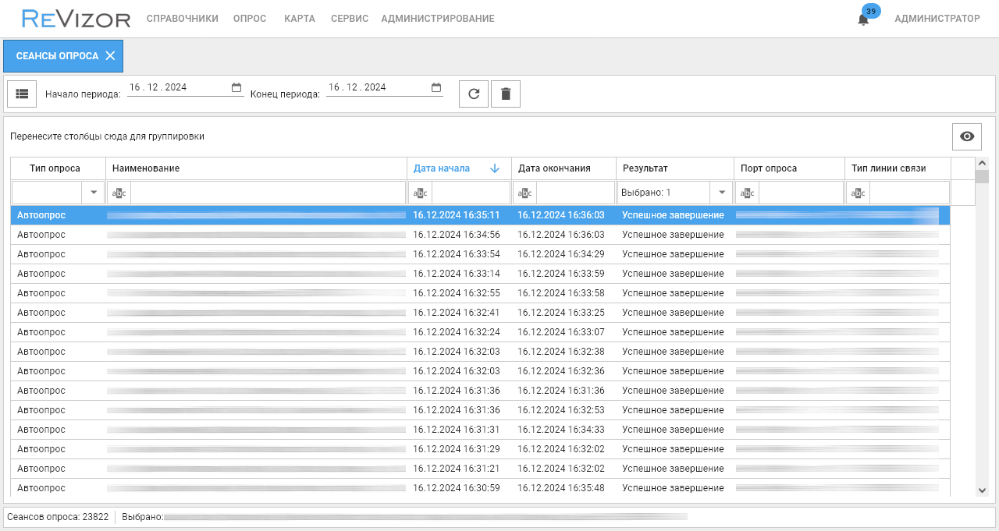Select the end time cell 16.12.2024 16:33:58
The height and width of the screenshot is (531, 999).
pos(561,293)
